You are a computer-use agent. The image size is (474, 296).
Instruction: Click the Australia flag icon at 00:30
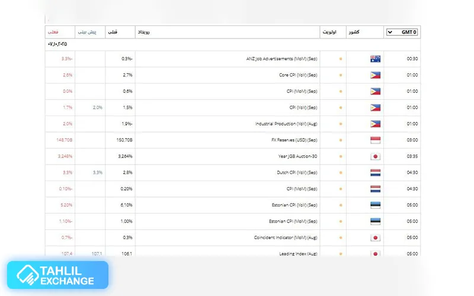click(374, 59)
